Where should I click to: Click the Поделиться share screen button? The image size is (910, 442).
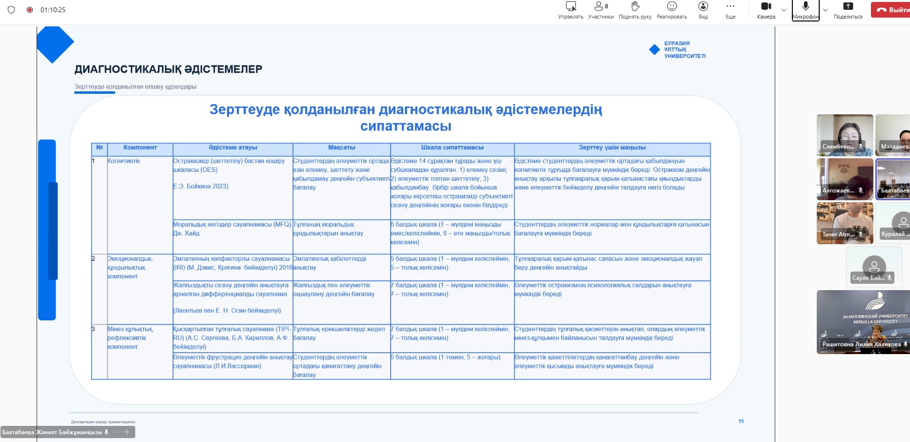(848, 10)
